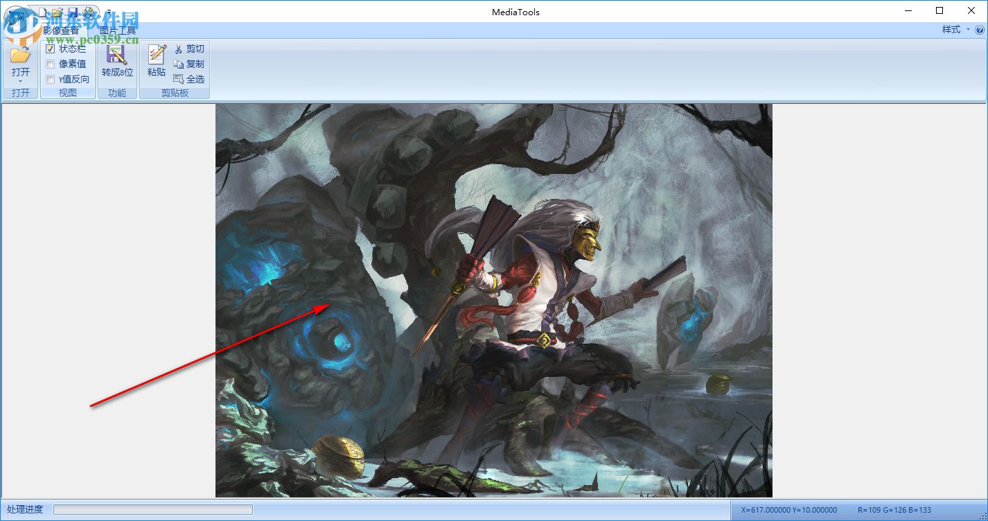Click the MediaTools application orb button
The width and height of the screenshot is (988, 521).
pyautogui.click(x=17, y=19)
